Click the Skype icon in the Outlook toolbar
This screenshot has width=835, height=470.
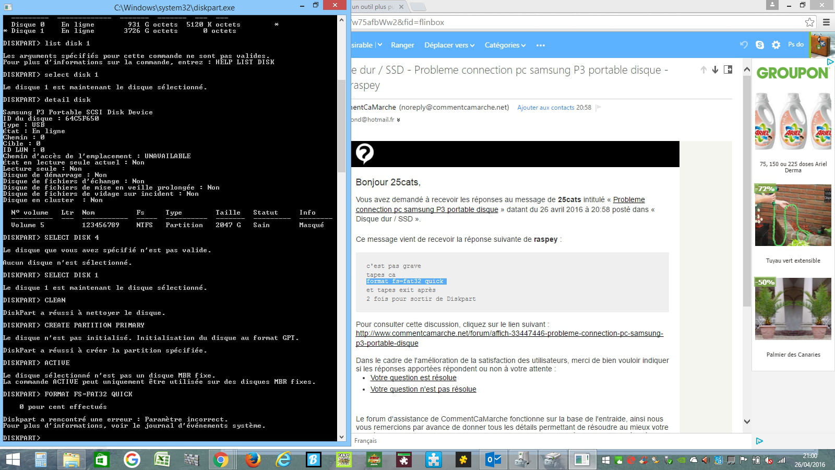(x=760, y=45)
